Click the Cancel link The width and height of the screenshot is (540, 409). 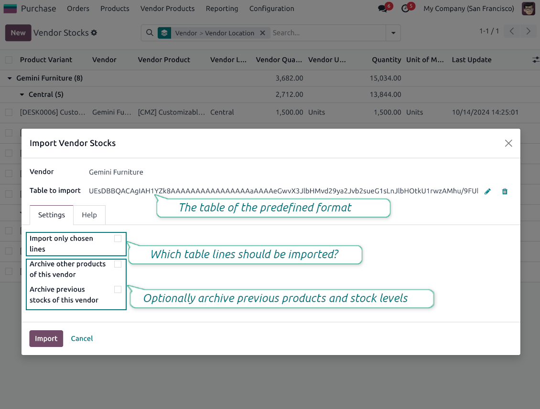(x=82, y=338)
